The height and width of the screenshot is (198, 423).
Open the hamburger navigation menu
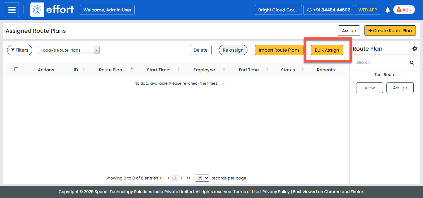click(x=12, y=10)
